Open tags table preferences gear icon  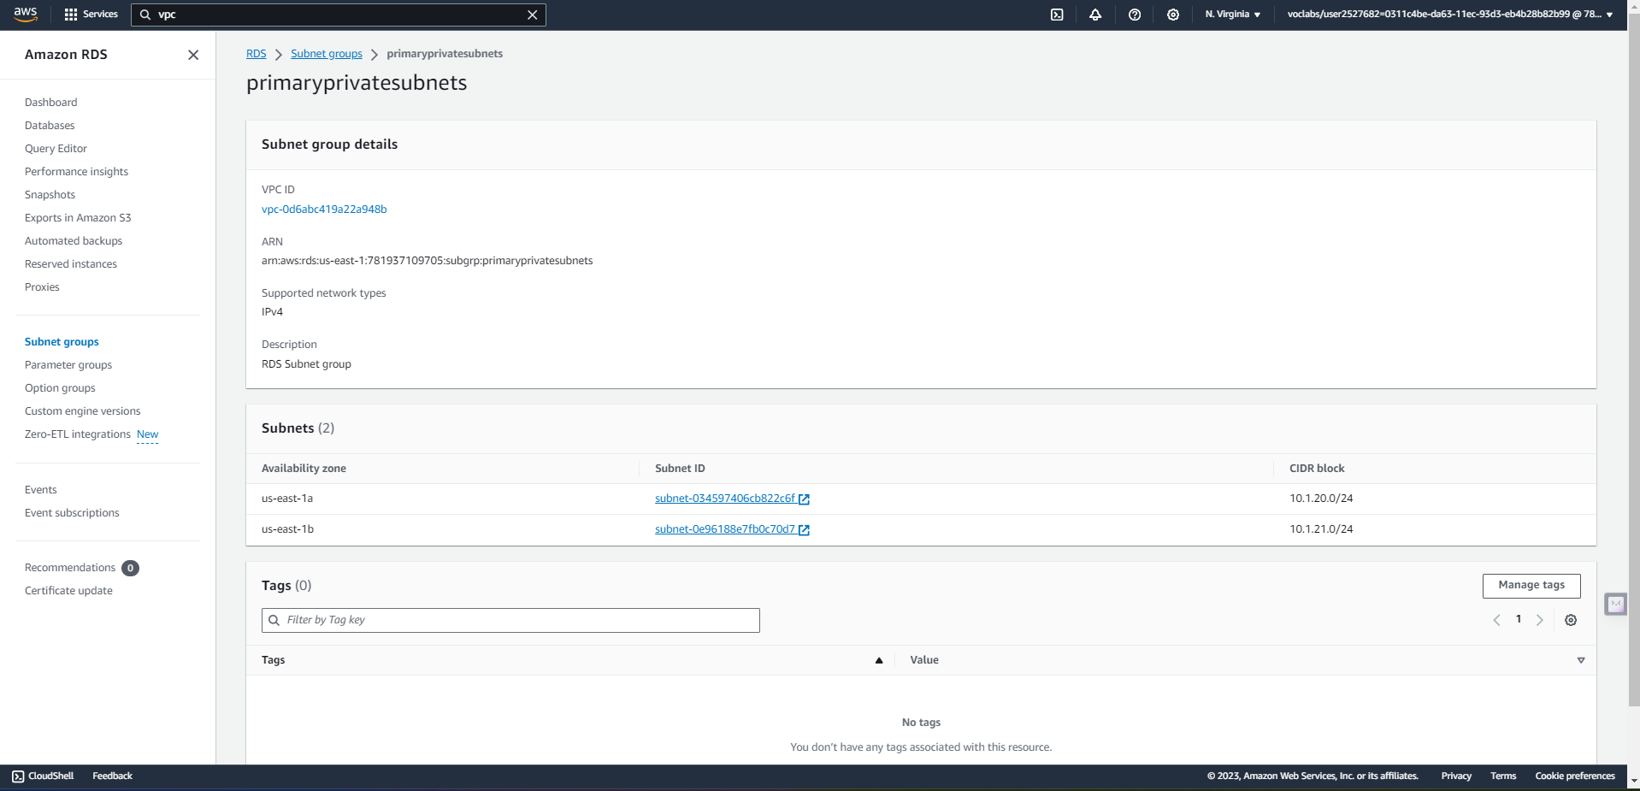tap(1571, 620)
